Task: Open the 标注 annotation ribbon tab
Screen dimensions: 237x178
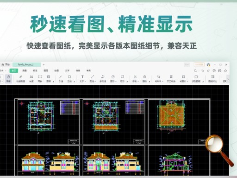Action: click(35, 70)
